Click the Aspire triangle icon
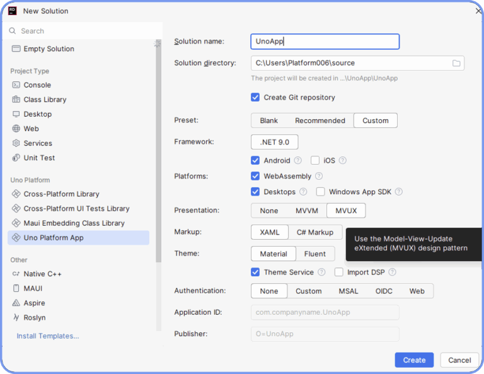The image size is (484, 374). pyautogui.click(x=16, y=303)
